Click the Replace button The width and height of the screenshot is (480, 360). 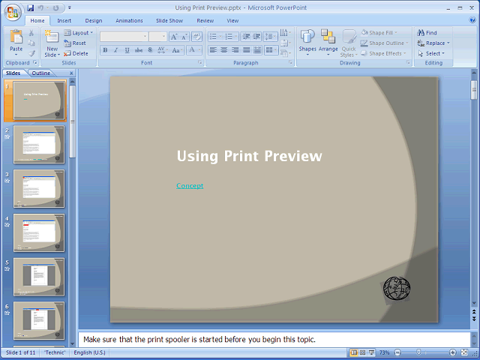[x=433, y=43]
